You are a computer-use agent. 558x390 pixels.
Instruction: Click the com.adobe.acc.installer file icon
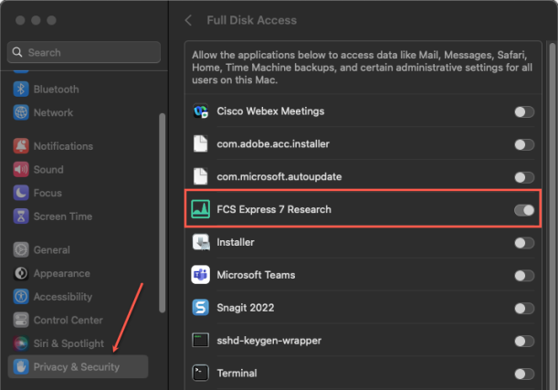pos(201,144)
